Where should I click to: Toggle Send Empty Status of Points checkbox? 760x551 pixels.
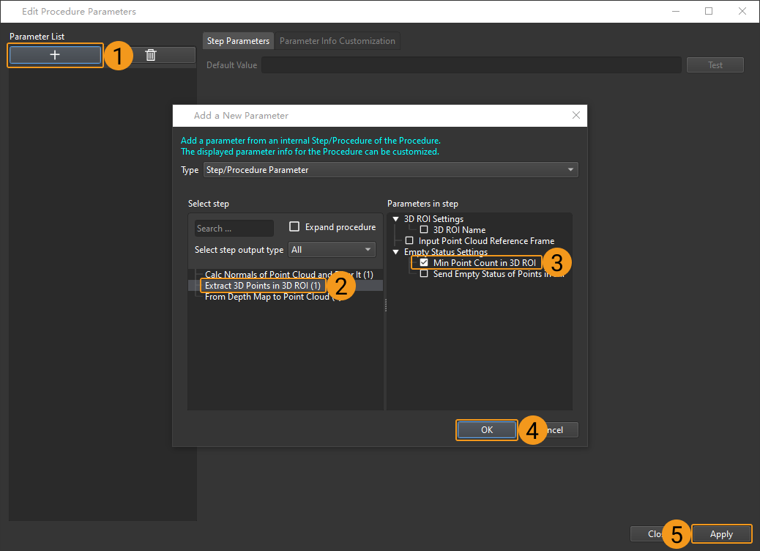coord(424,274)
